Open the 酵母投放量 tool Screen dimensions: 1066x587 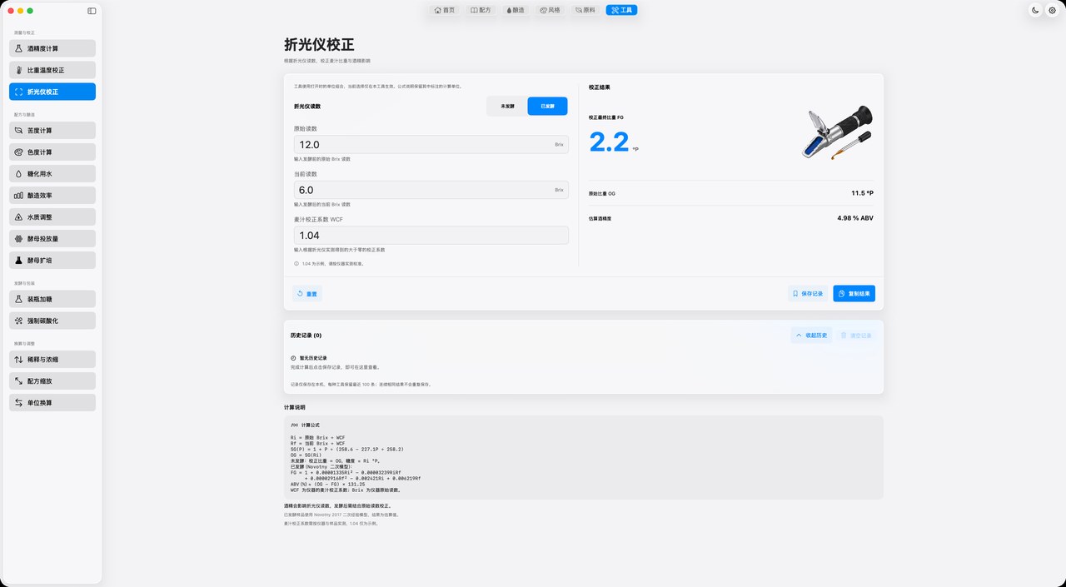tap(52, 238)
